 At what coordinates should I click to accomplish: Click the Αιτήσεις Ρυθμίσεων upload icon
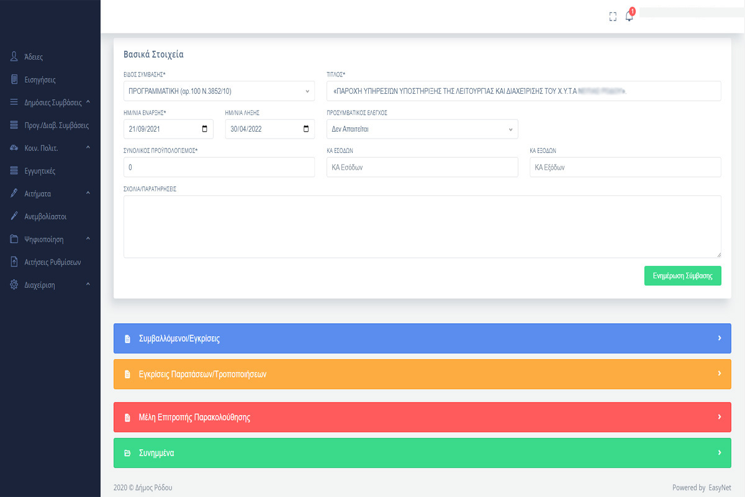pos(14,262)
